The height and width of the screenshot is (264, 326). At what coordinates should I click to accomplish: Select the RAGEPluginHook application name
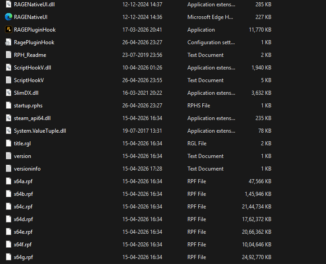[x=35, y=30]
